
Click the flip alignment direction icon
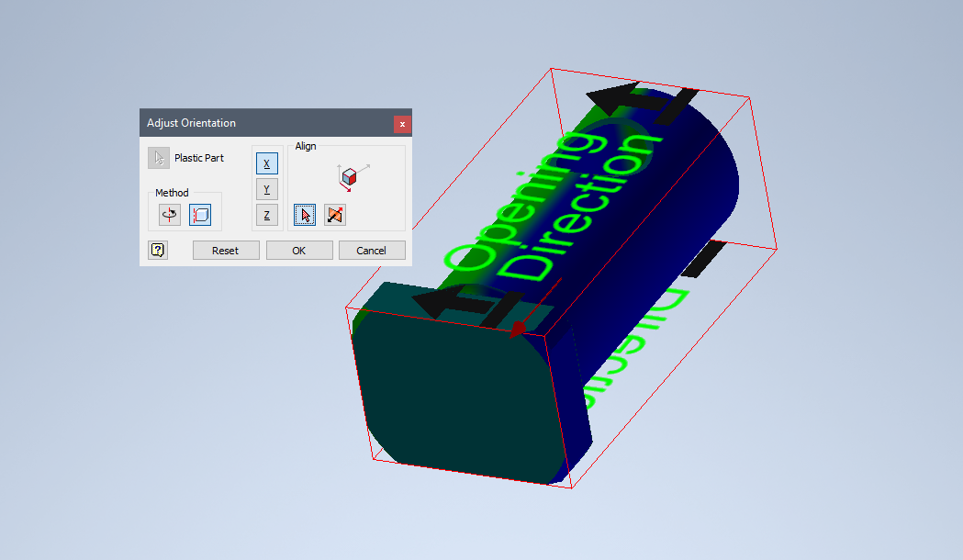coord(334,214)
